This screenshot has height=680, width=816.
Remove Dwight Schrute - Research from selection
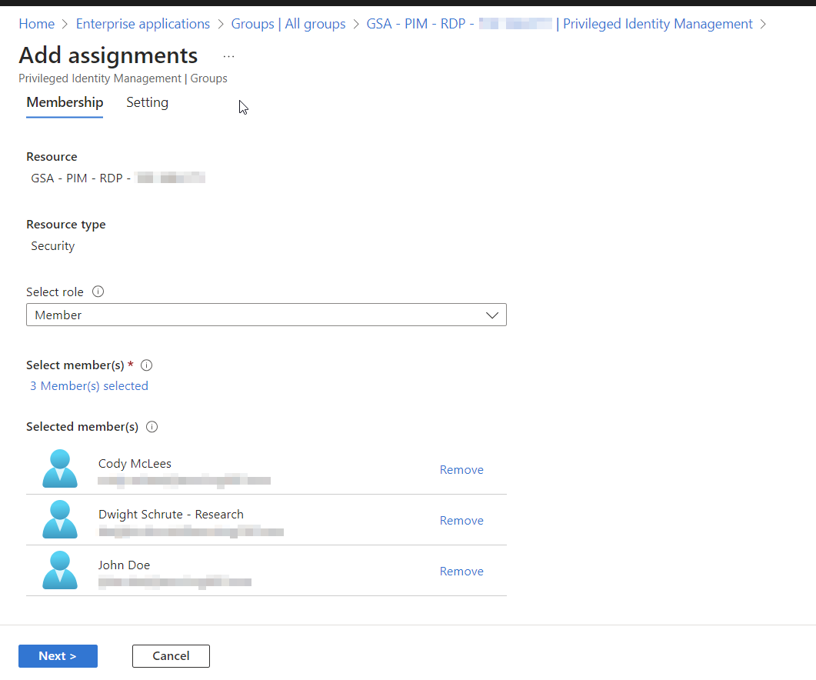(x=461, y=521)
